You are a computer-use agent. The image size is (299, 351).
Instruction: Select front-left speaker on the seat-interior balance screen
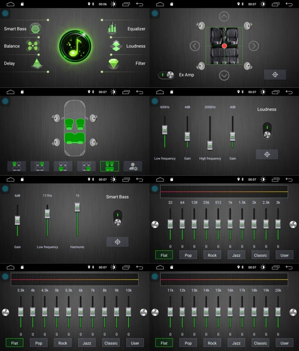(201, 26)
